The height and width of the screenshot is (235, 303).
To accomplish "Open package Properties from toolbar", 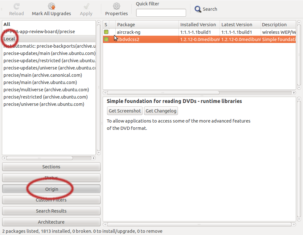I will coord(117,6).
